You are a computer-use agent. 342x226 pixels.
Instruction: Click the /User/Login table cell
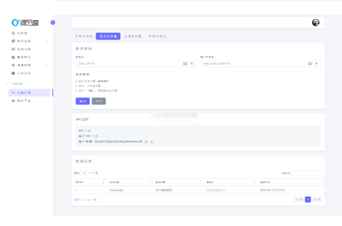pyautogui.click(x=117, y=190)
